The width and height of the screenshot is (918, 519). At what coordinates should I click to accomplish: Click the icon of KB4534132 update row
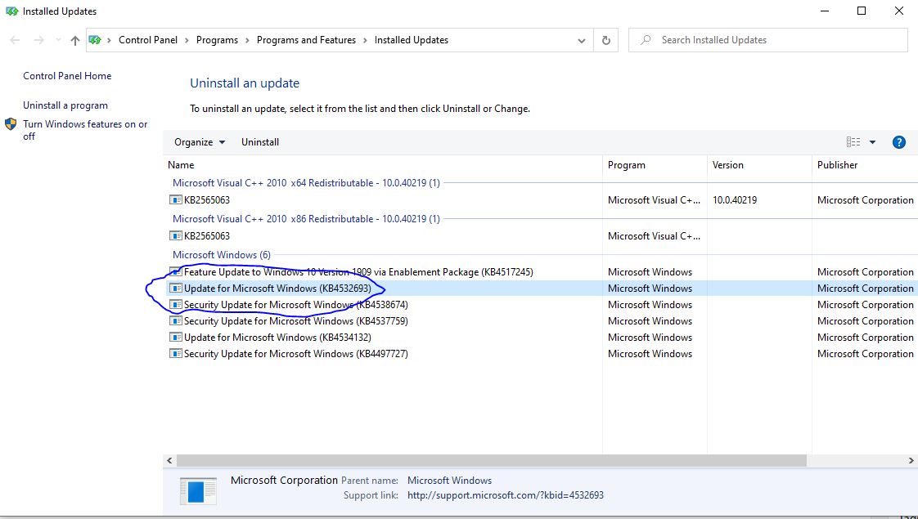[x=175, y=337]
